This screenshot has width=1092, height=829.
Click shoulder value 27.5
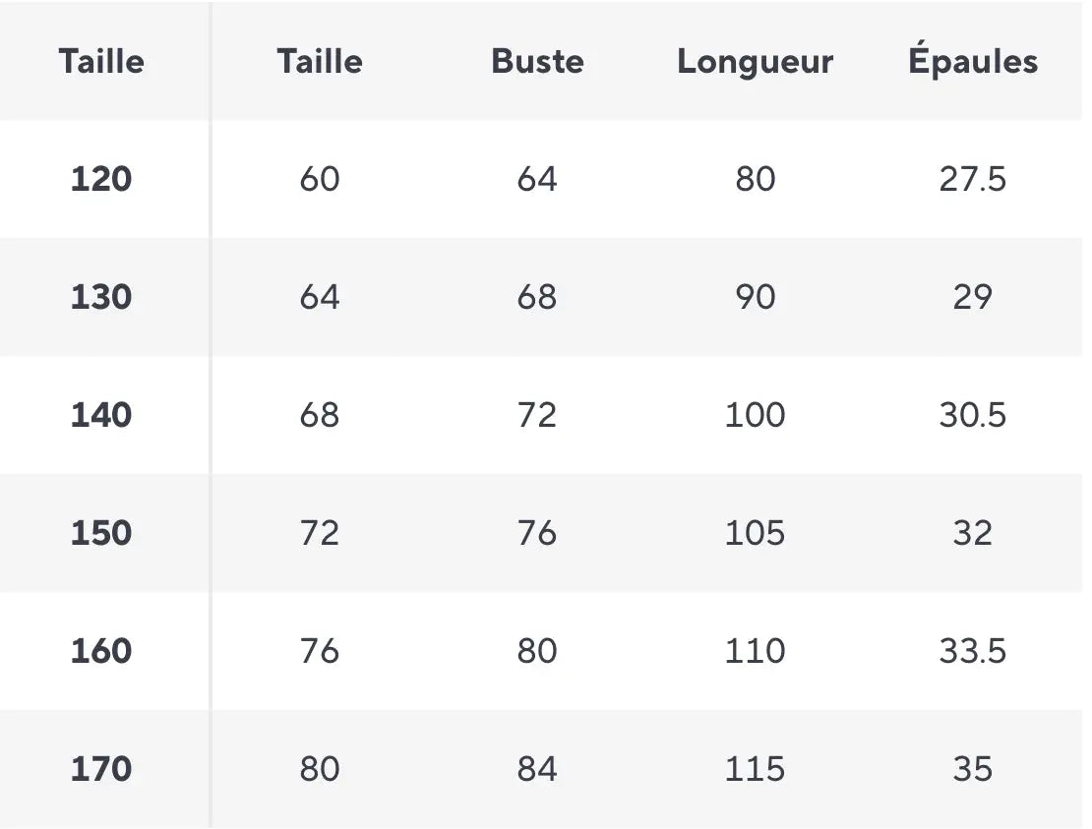pos(972,179)
